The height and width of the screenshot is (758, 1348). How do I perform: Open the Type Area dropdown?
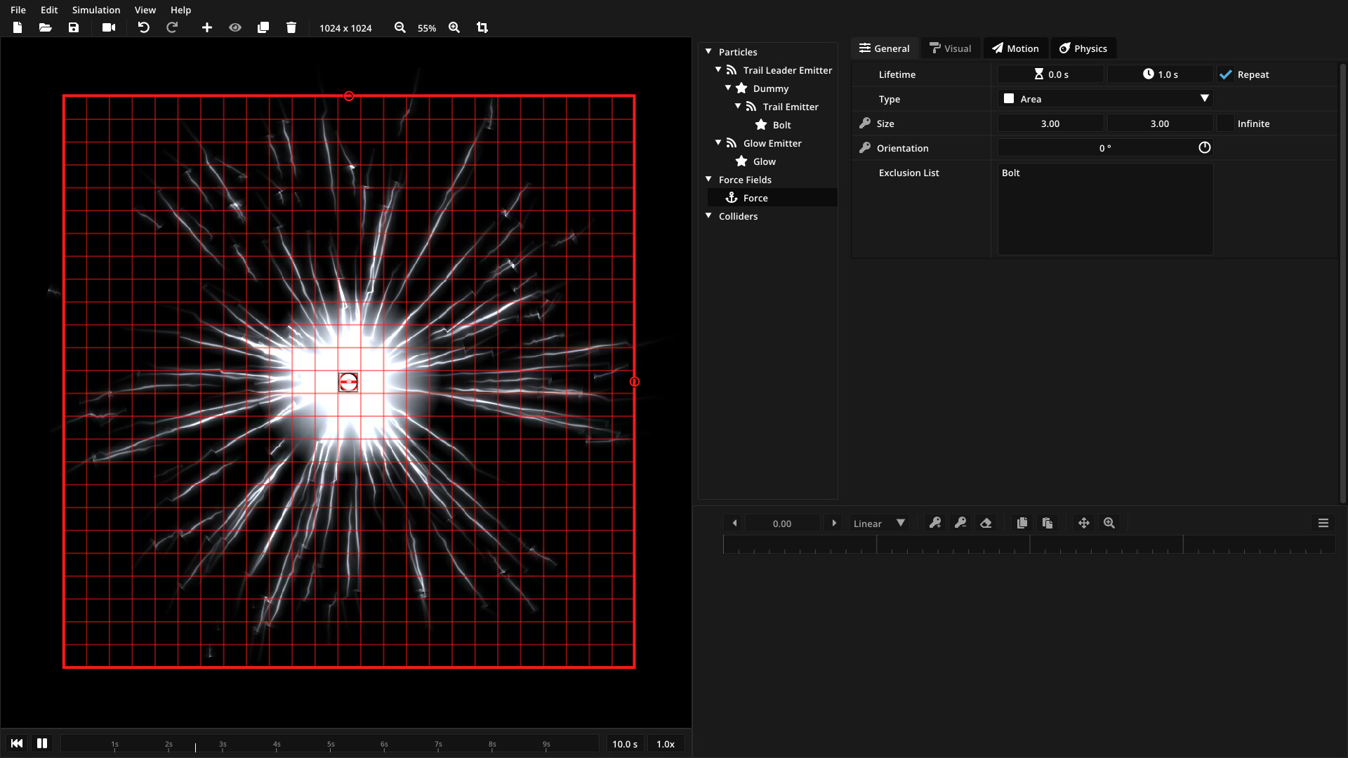pos(1105,99)
